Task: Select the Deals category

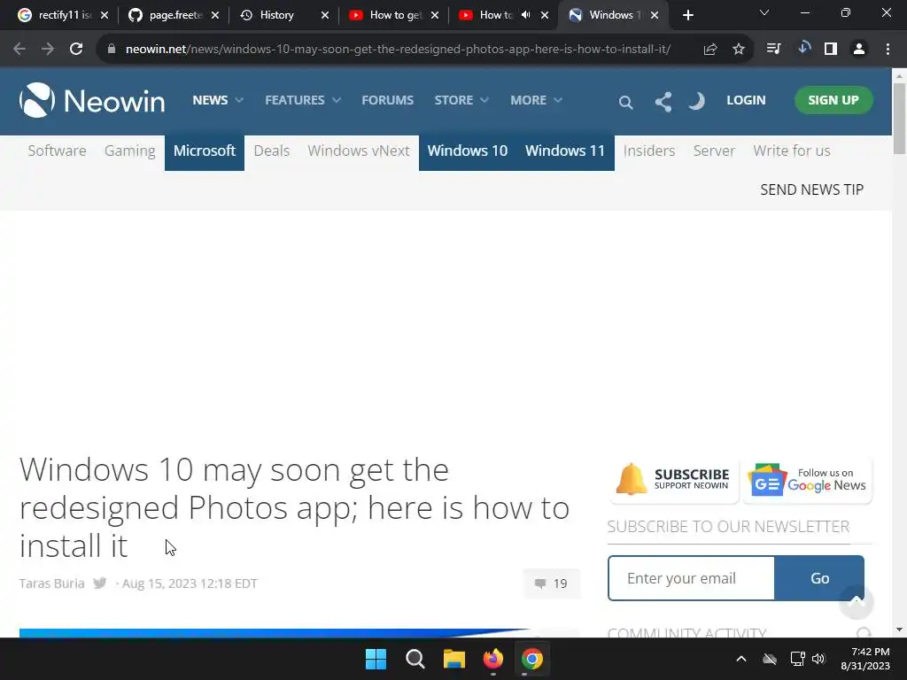Action: click(x=271, y=151)
